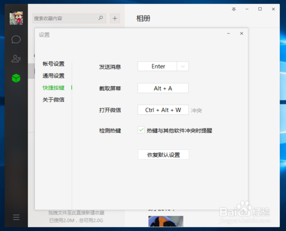The width and height of the screenshot is (286, 231).
Task: Switch to 通用设置 tab
Action: click(53, 76)
